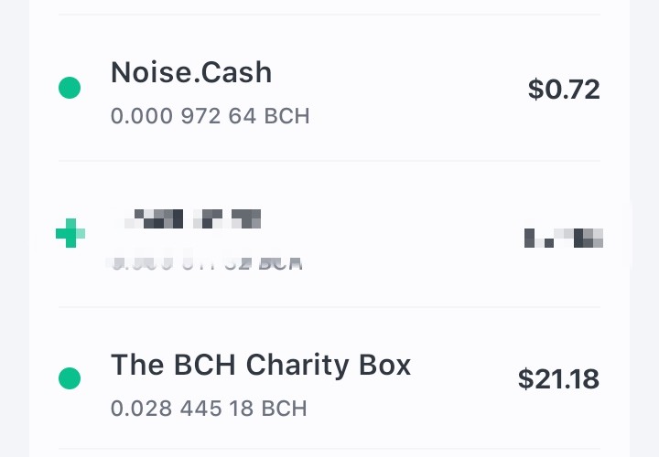
Task: Click the pixelated fiat balance in middle row
Action: [564, 238]
